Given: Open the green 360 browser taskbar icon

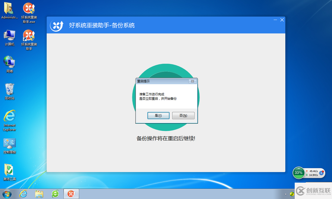Looking at the screenshot, I should (56, 194).
